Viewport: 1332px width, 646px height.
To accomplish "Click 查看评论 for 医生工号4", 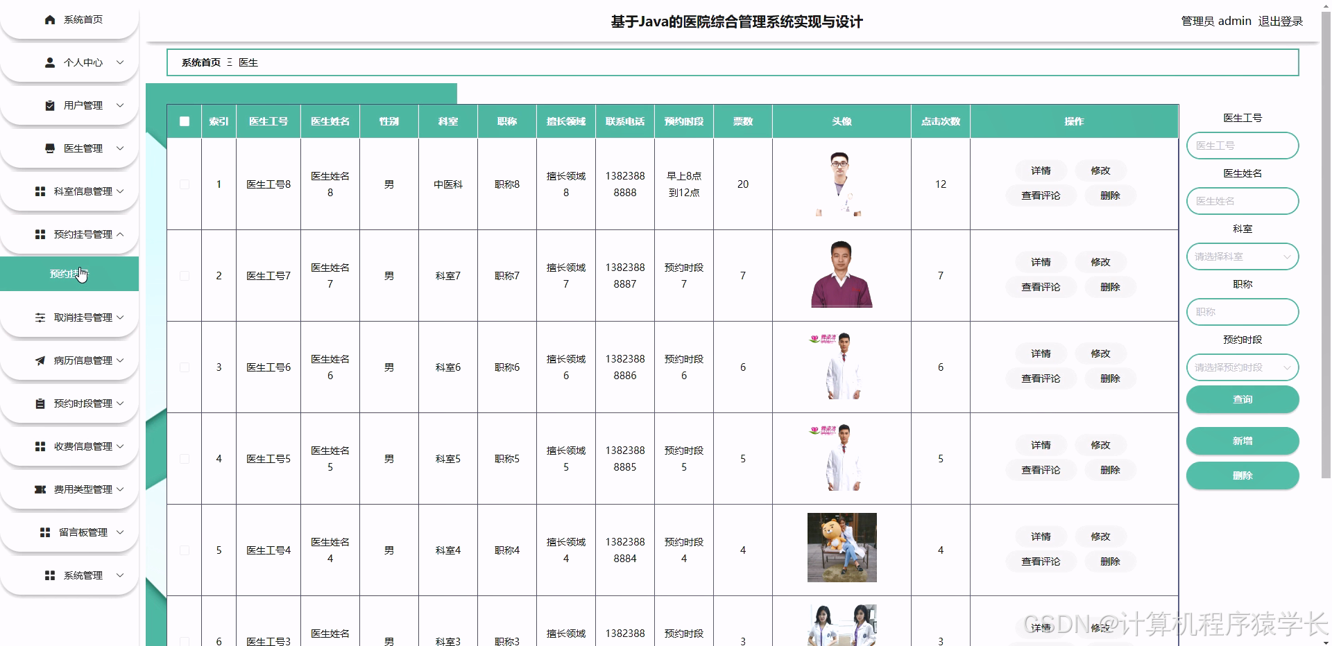I will (x=1041, y=561).
